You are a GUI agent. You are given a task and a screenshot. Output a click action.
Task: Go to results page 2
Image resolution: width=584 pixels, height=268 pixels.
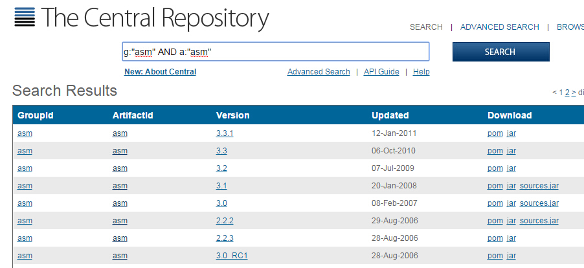(567, 93)
